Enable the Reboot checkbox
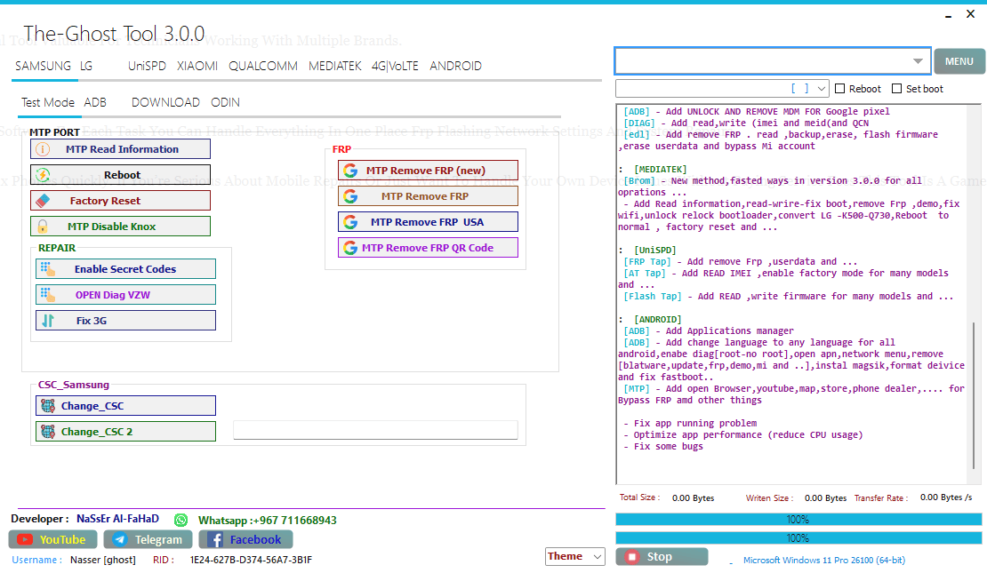987x573 pixels. point(840,89)
